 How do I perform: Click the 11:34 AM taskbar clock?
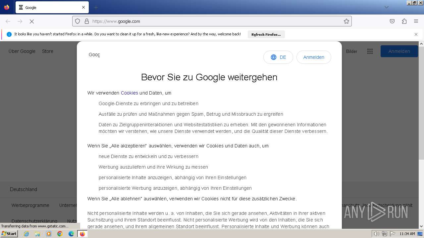[x=407, y=234]
